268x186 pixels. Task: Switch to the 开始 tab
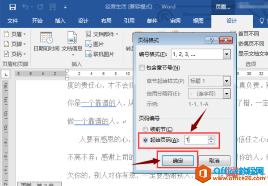(37, 21)
